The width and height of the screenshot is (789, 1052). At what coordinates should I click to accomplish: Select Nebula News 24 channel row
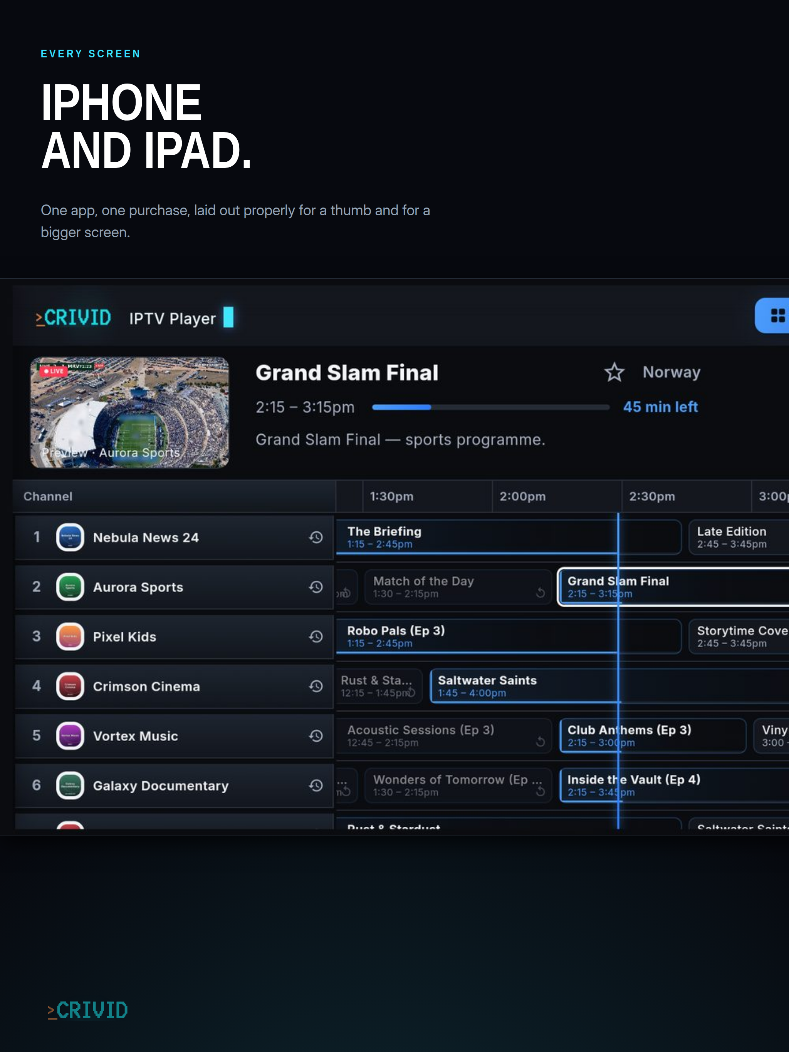[174, 538]
